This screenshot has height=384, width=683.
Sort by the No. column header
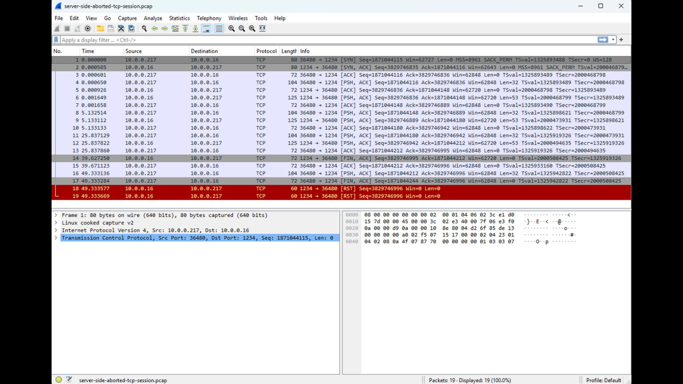pos(66,51)
